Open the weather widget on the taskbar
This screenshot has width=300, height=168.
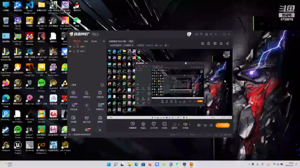click(8, 164)
